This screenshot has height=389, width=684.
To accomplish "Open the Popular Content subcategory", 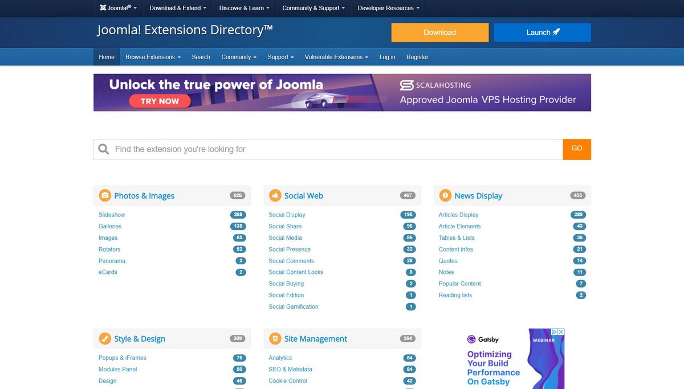I will pos(460,284).
